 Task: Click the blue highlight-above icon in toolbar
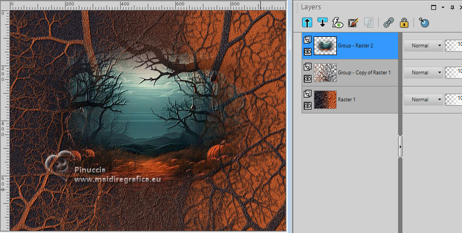[424, 23]
